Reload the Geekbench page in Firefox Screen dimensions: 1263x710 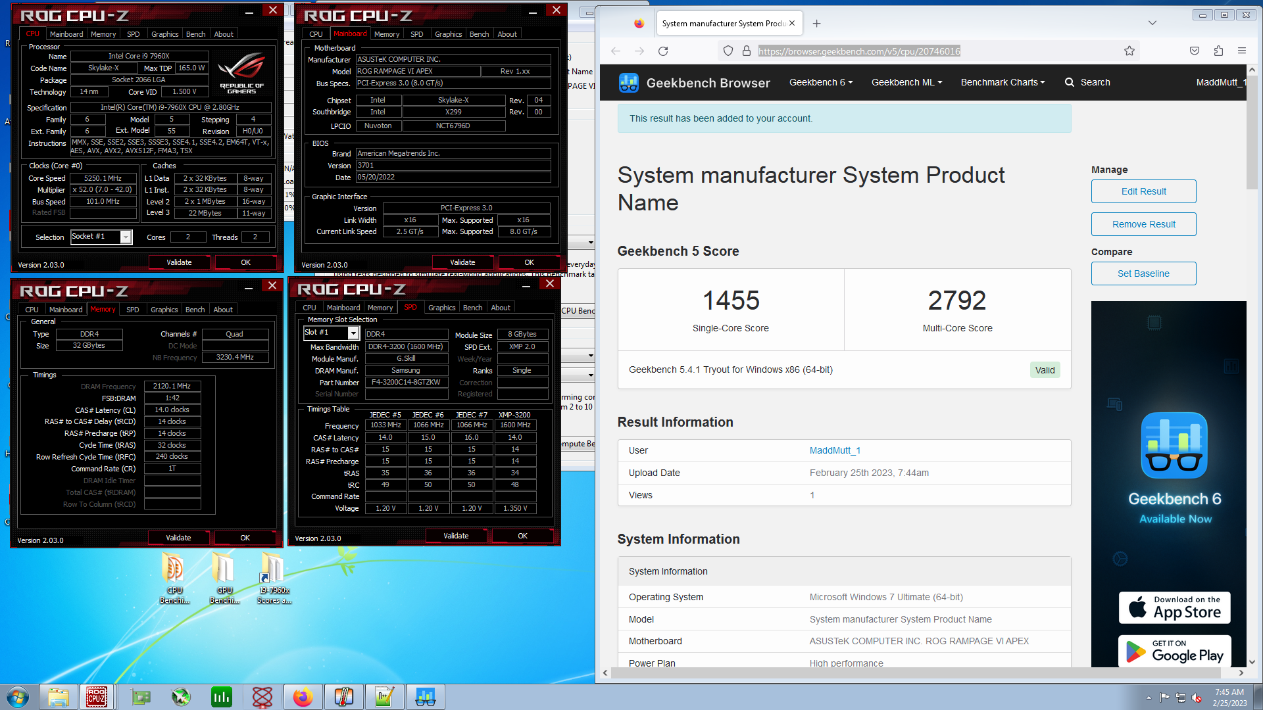pyautogui.click(x=663, y=51)
